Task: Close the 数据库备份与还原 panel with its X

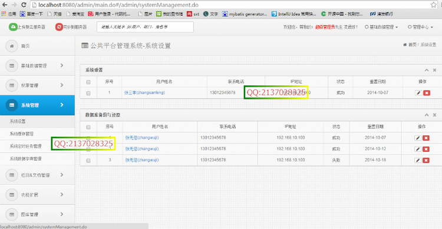Action: 435,115
